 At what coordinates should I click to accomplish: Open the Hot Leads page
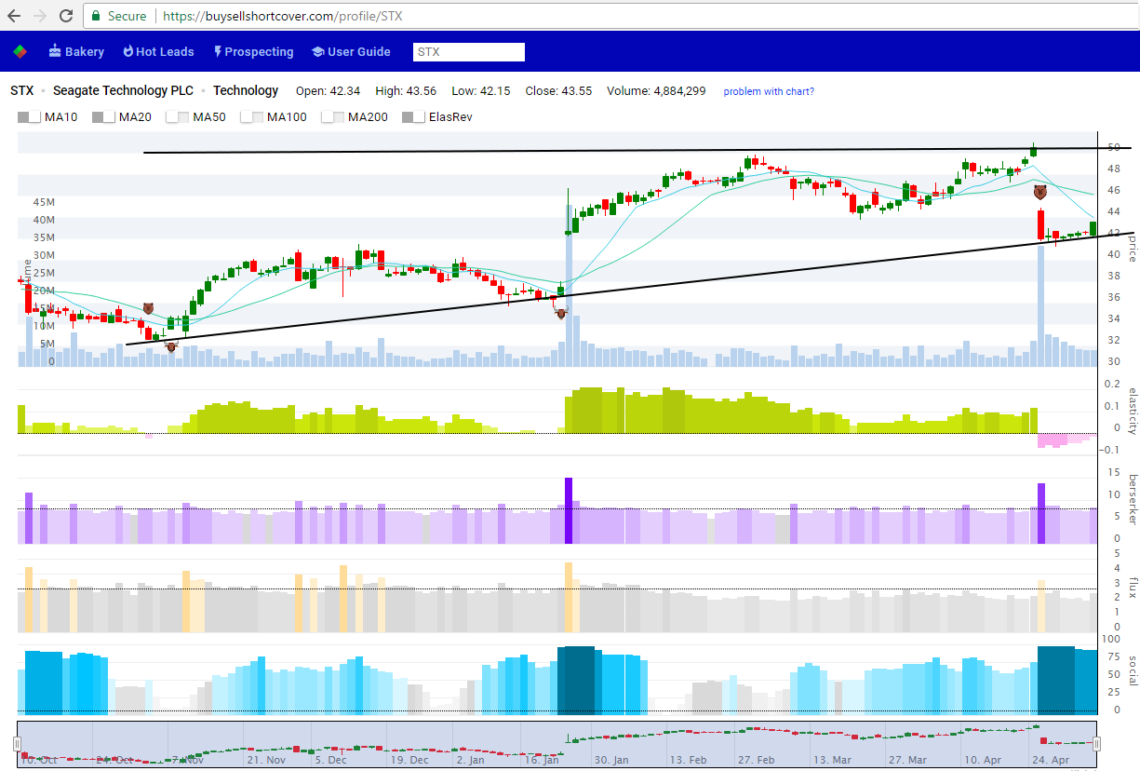tap(158, 52)
